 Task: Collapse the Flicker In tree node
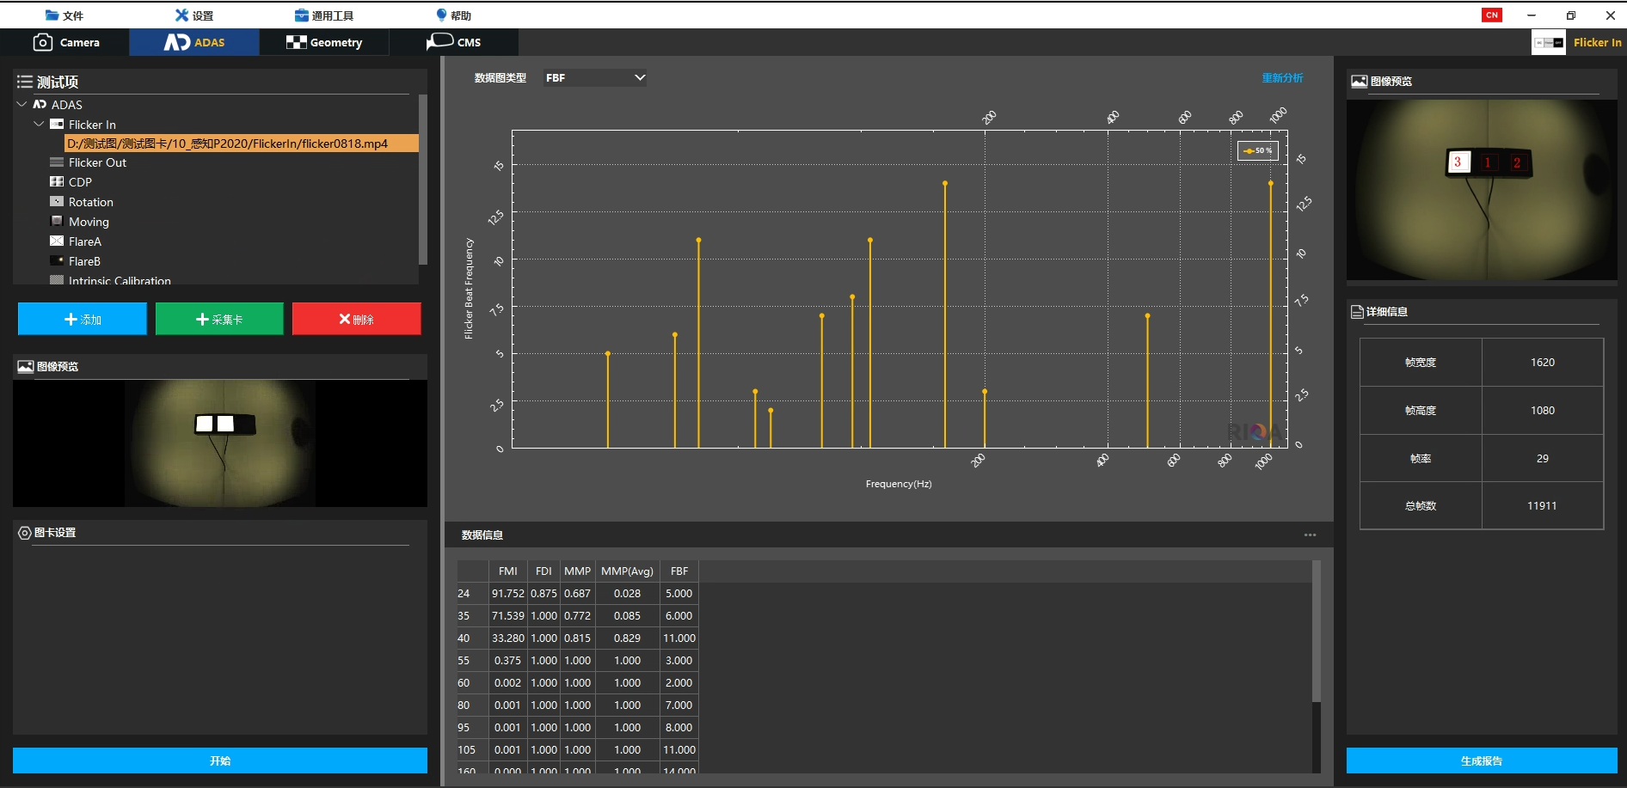pyautogui.click(x=39, y=125)
